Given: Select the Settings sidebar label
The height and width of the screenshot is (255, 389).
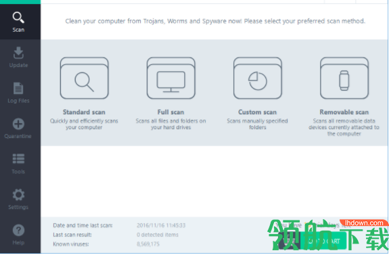Looking at the screenshot, I should coord(18,207).
